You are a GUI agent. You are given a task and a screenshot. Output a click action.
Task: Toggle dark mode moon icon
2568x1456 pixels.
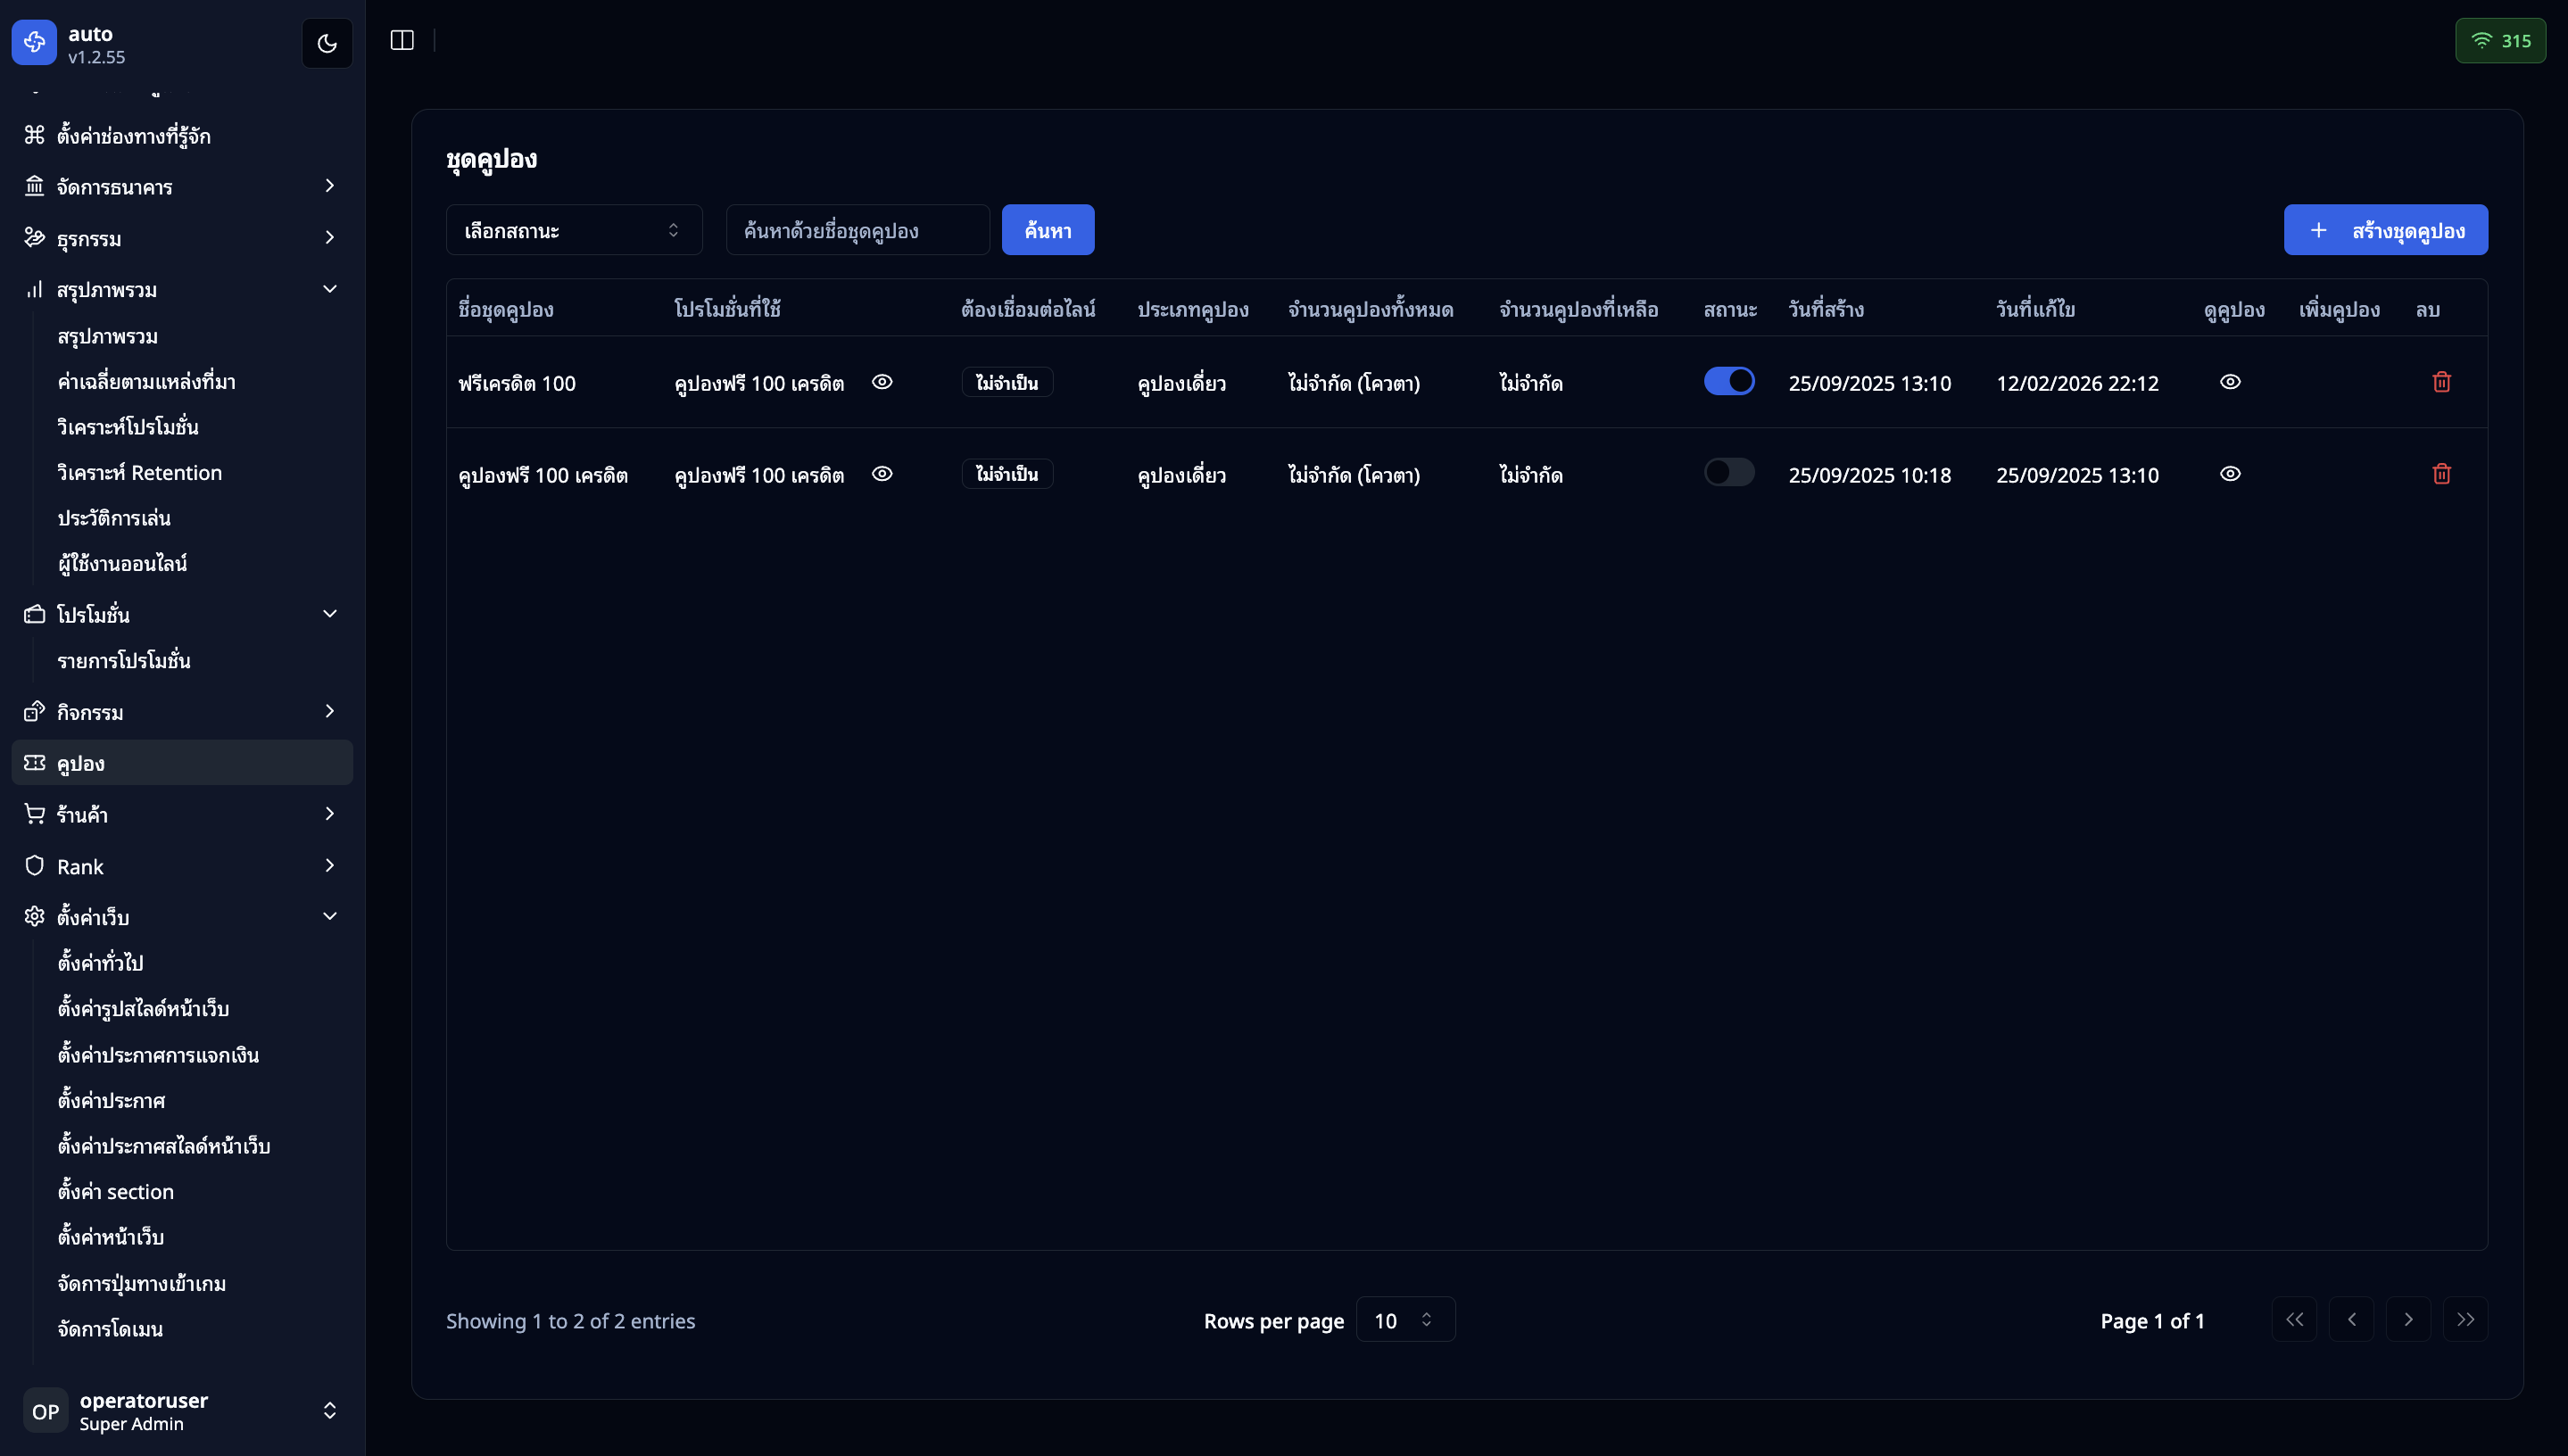tap(327, 43)
